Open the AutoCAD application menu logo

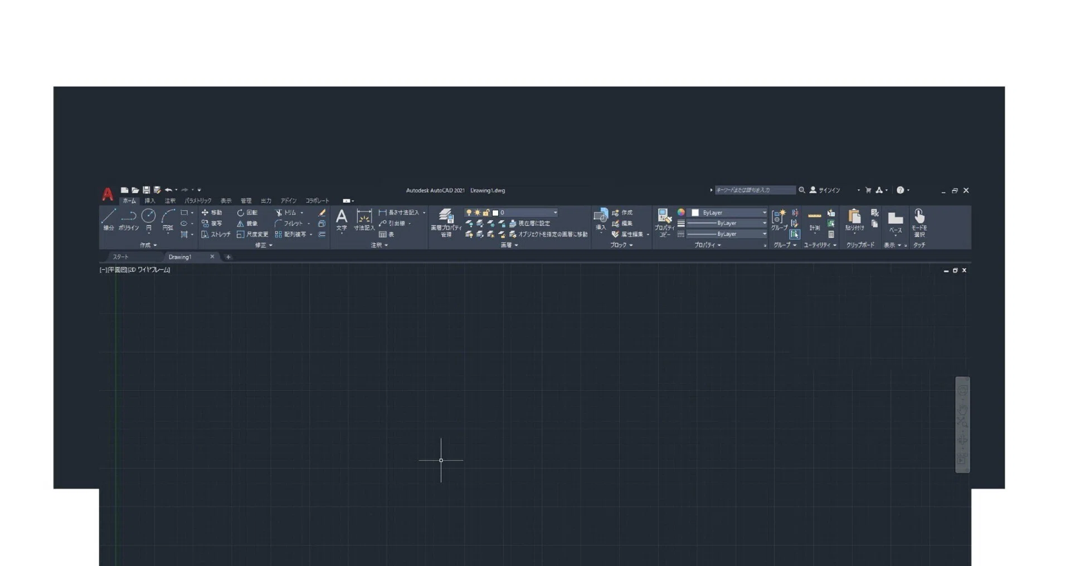point(108,194)
